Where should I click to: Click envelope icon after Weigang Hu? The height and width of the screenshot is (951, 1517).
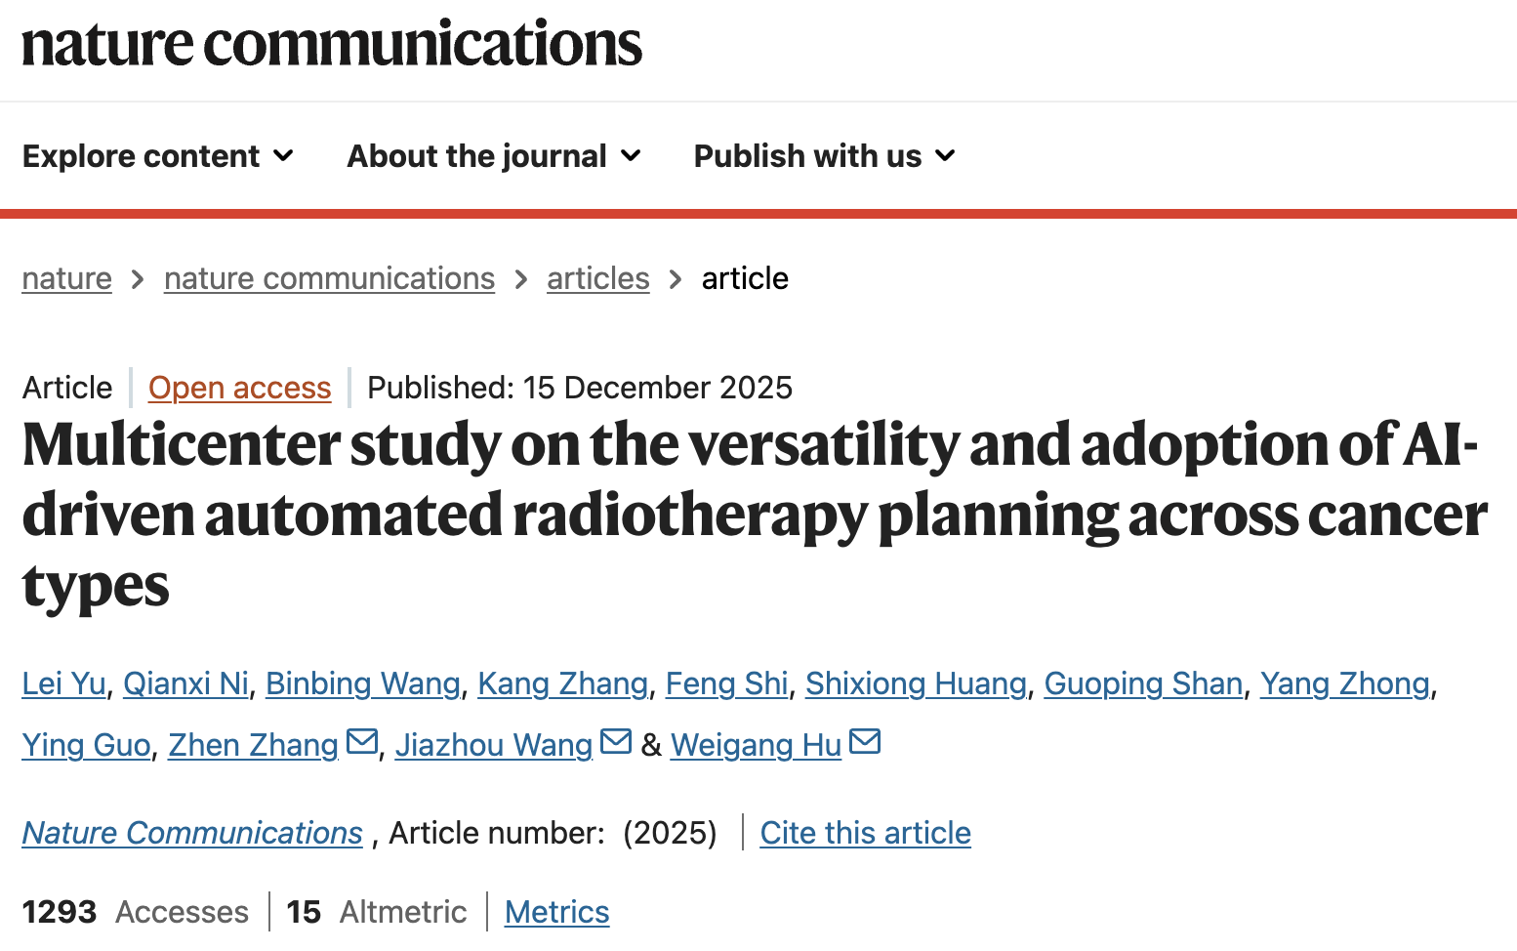[x=865, y=742]
